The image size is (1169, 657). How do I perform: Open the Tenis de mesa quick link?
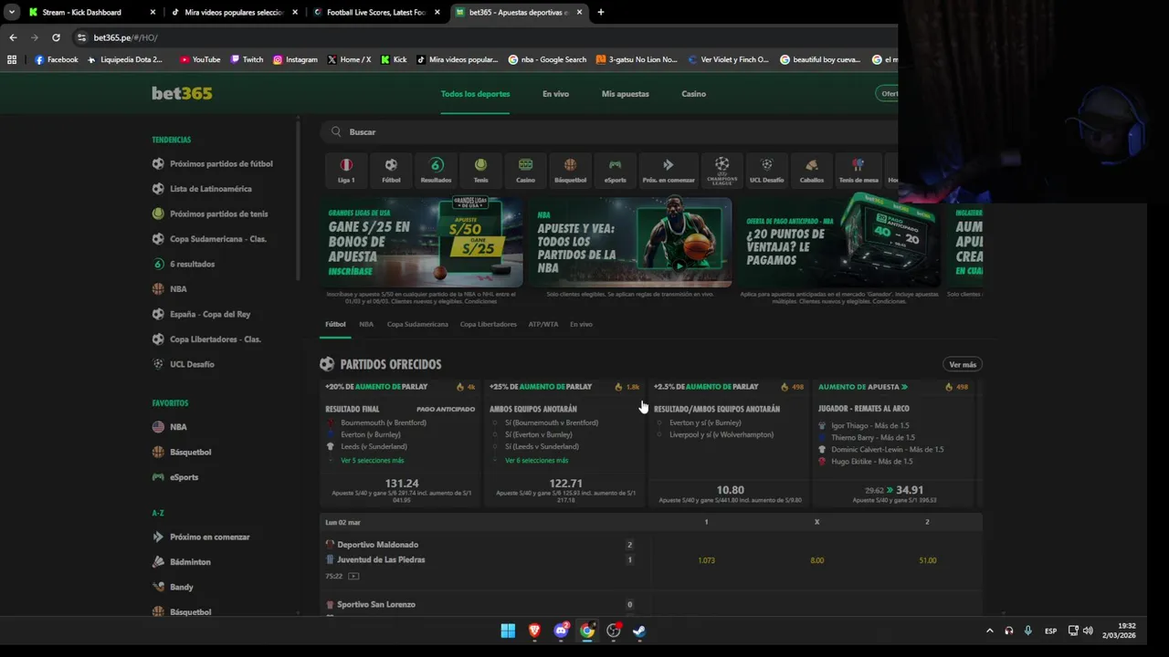click(858, 170)
